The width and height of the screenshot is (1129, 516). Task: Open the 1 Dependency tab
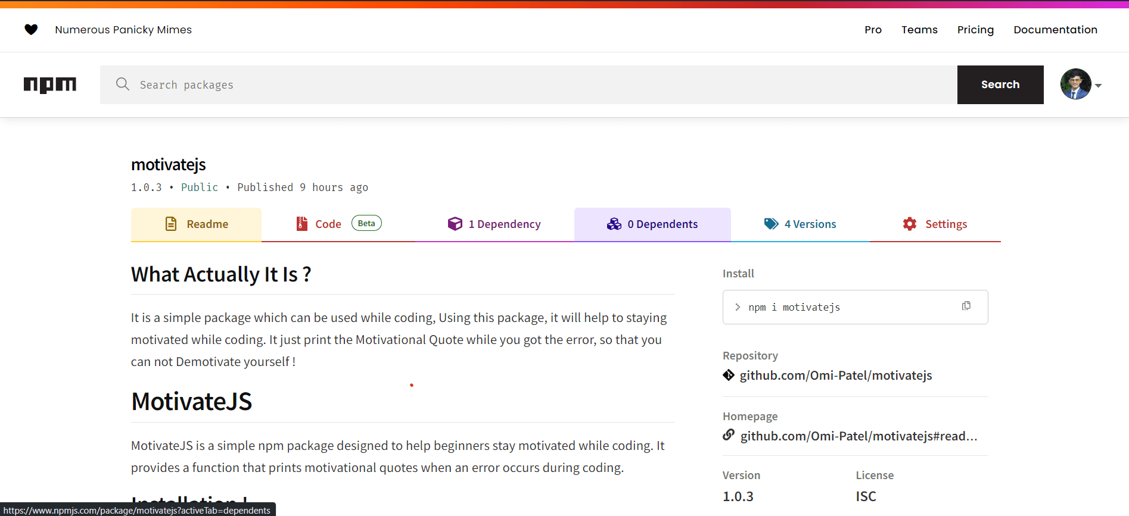pos(494,224)
